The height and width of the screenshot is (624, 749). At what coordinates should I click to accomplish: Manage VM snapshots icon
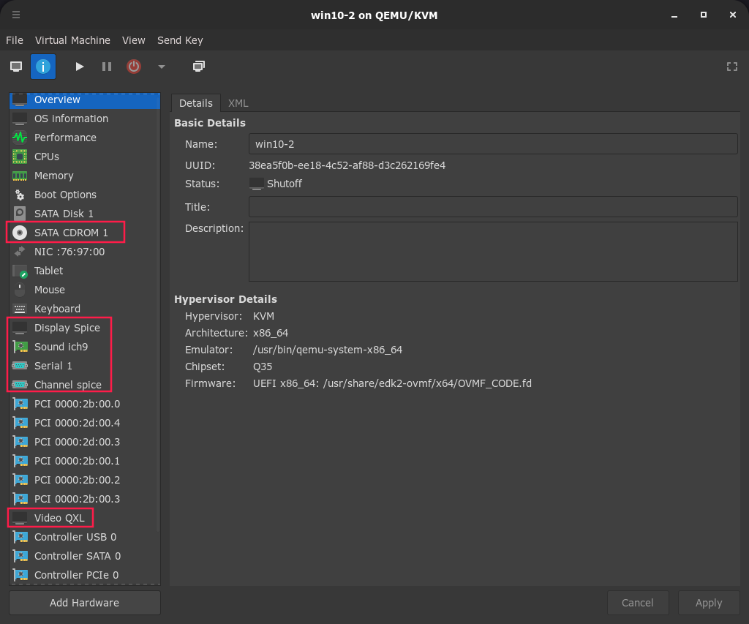coord(199,67)
